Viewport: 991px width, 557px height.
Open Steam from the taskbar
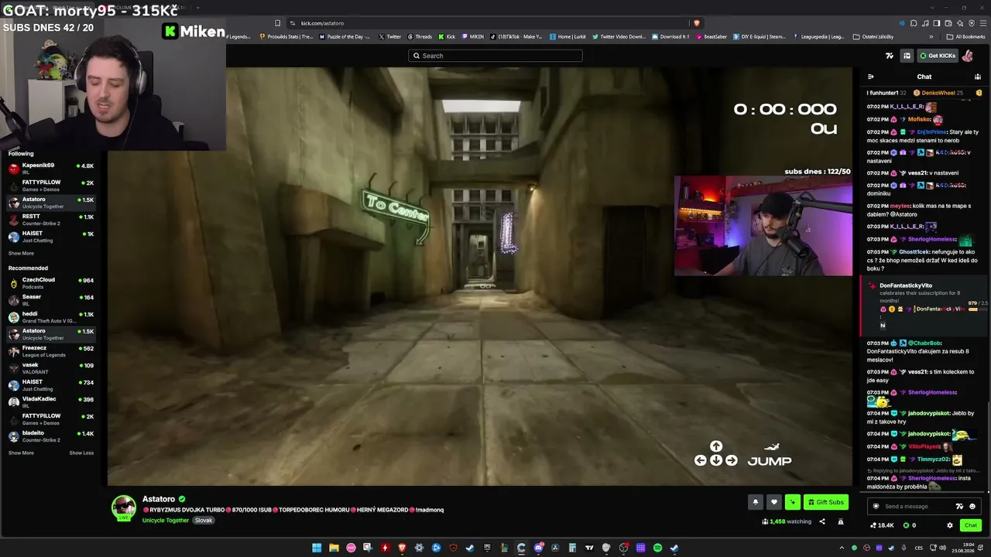(x=470, y=548)
